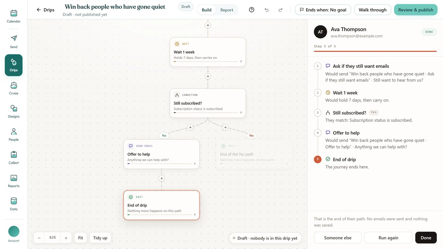Screen dimensions: 443x249
Task: Switch to the Report tab
Action: coord(227,10)
